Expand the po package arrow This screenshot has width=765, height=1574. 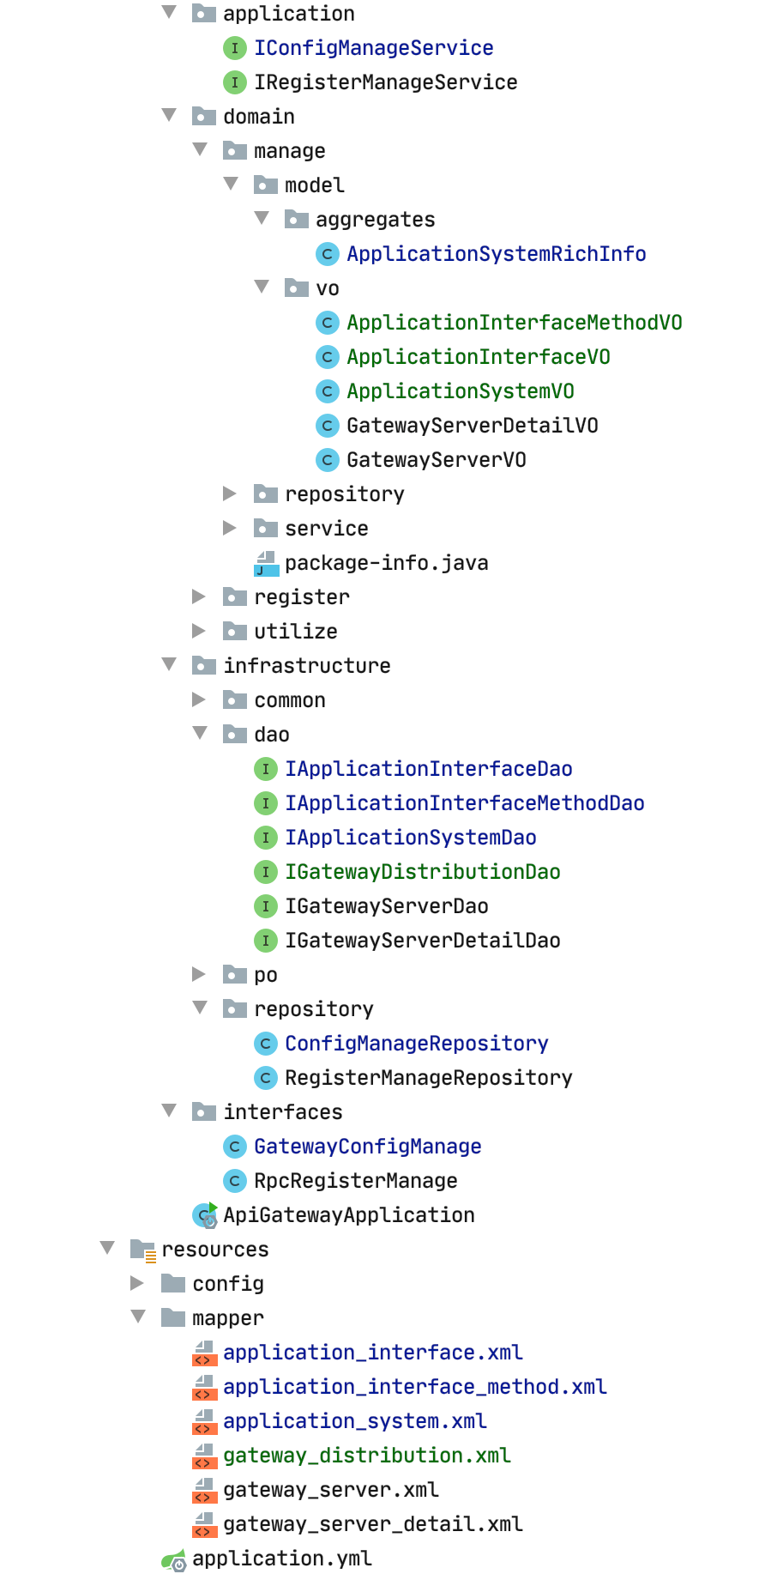click(199, 974)
